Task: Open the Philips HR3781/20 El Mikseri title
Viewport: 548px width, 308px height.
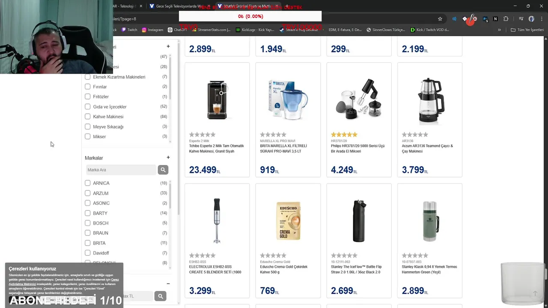Action: pos(358,148)
